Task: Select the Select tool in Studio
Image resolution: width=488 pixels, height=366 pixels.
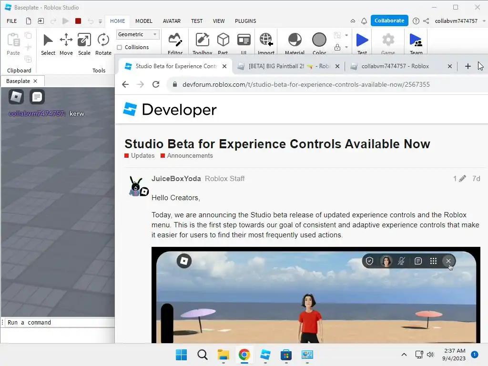Action: pyautogui.click(x=48, y=44)
